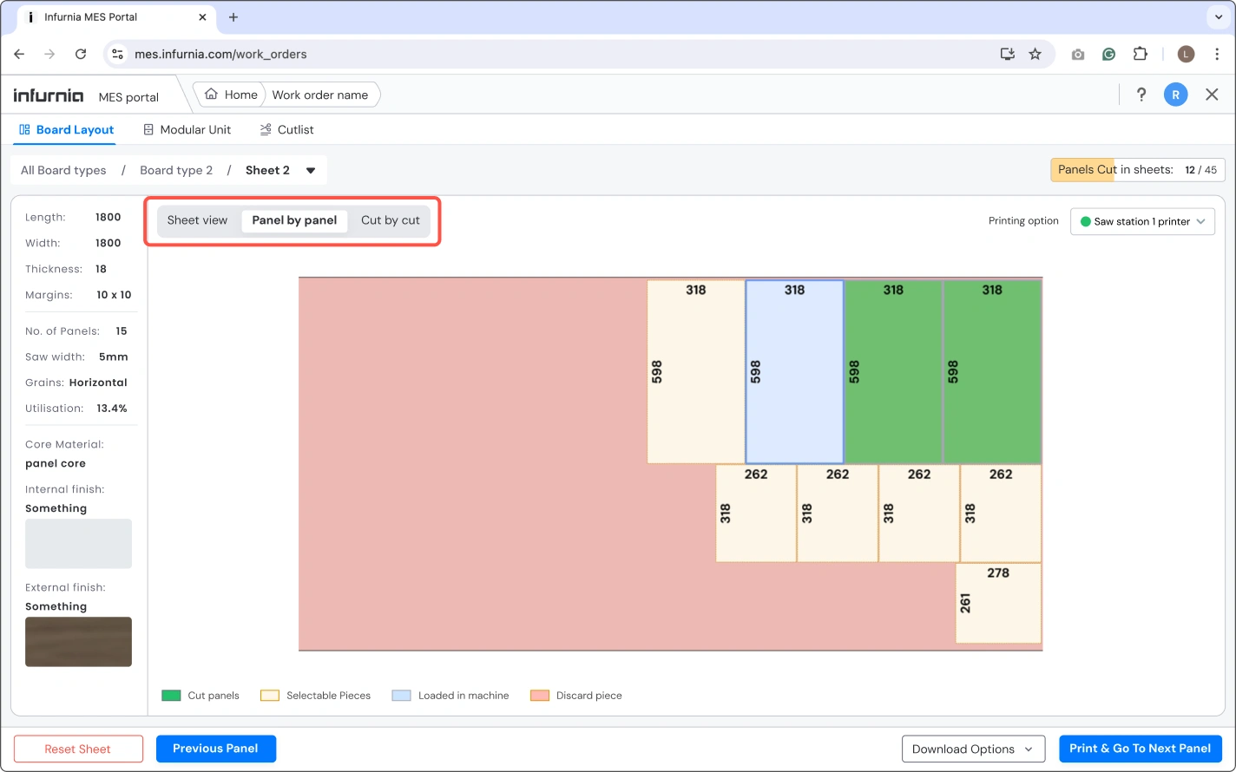
Task: Select the cream-colored 318 x 598 panel
Action: (x=696, y=371)
